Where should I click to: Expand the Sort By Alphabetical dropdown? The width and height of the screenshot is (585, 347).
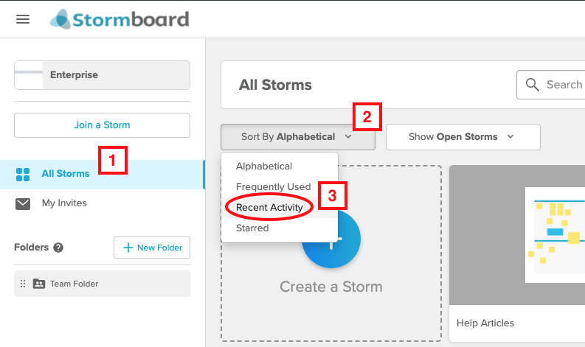click(298, 137)
